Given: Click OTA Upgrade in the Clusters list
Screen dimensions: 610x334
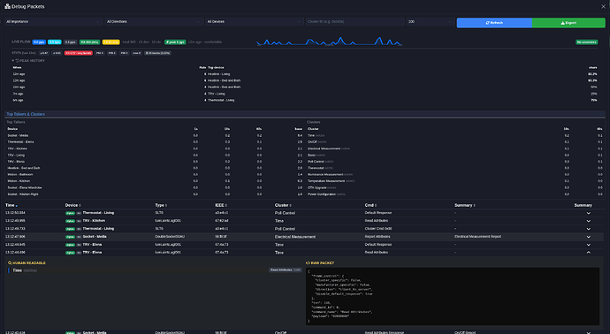Looking at the screenshot, I should 317,187.
